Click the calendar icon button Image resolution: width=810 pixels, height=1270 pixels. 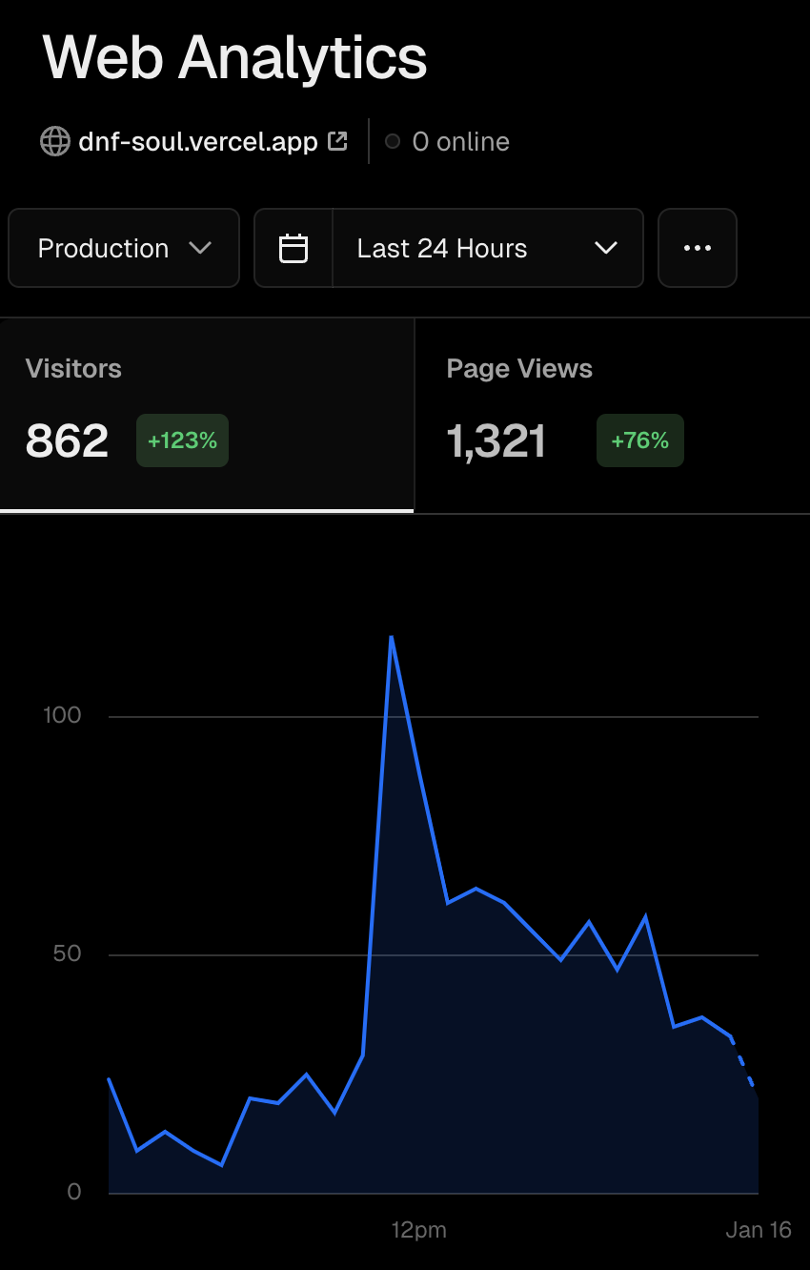(x=294, y=249)
